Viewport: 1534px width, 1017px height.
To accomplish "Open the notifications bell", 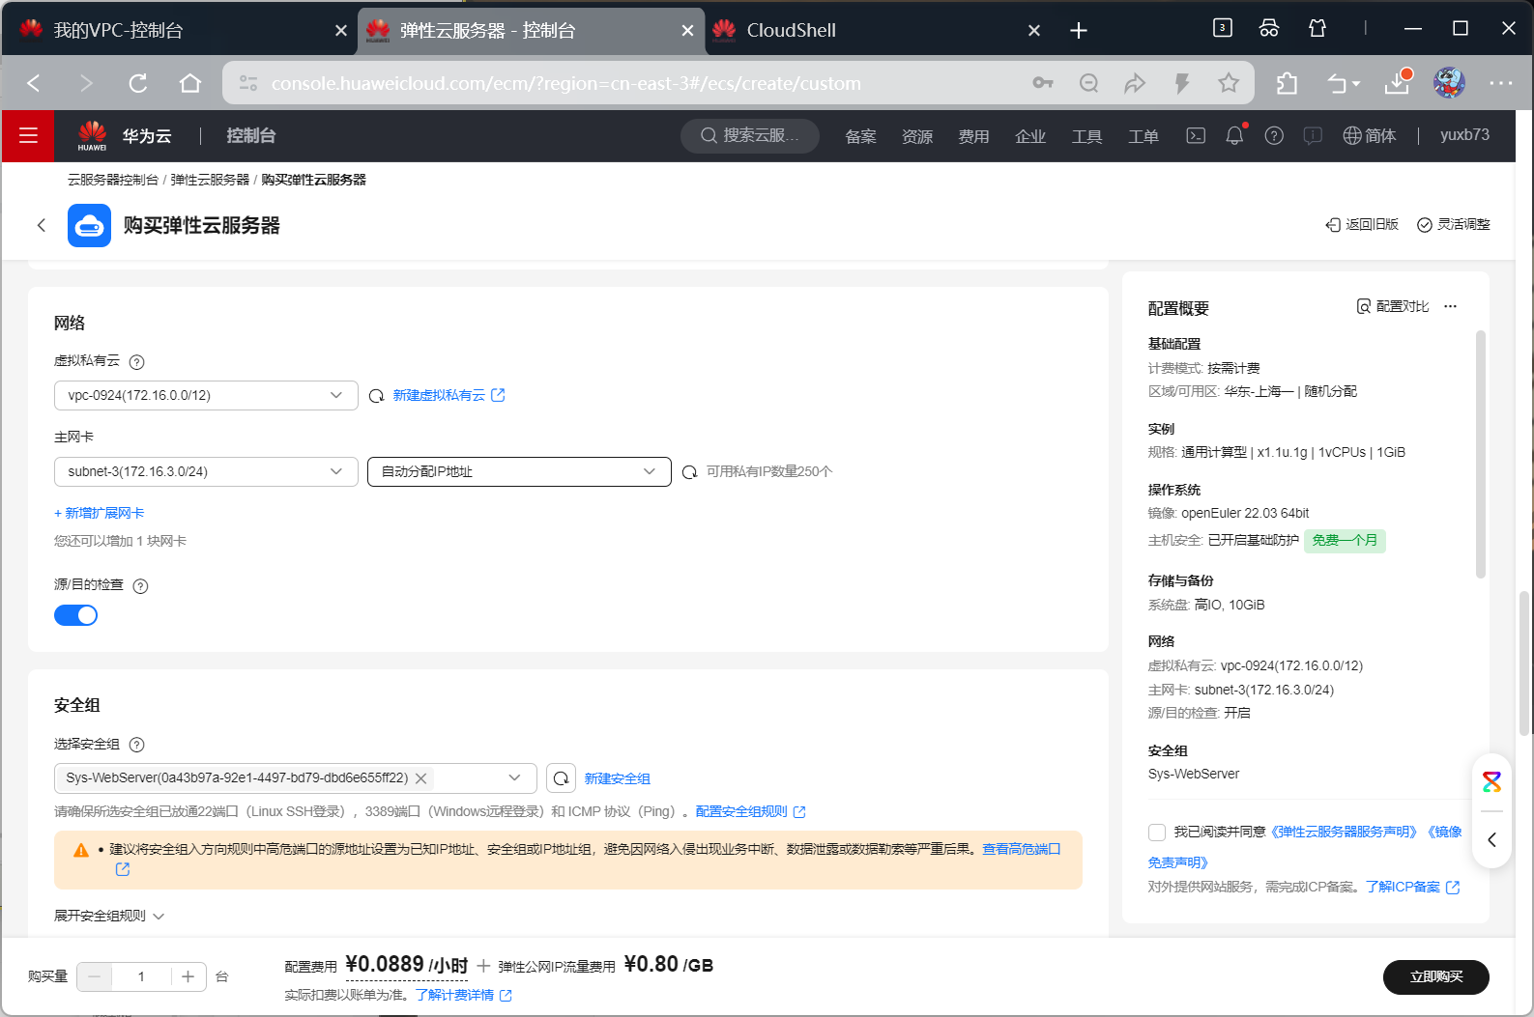I will pyautogui.click(x=1234, y=135).
